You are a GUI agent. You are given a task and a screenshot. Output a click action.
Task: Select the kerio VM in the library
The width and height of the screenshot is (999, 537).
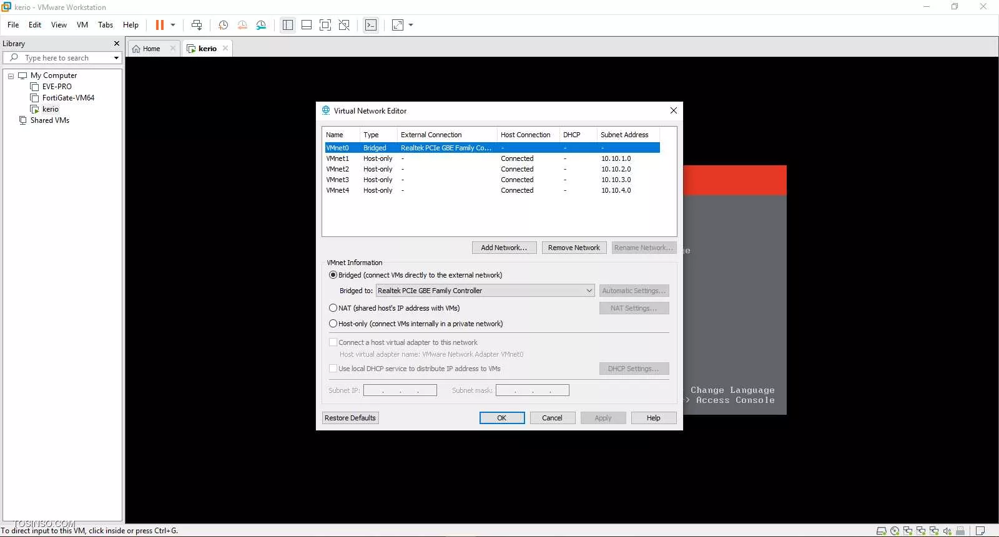50,109
